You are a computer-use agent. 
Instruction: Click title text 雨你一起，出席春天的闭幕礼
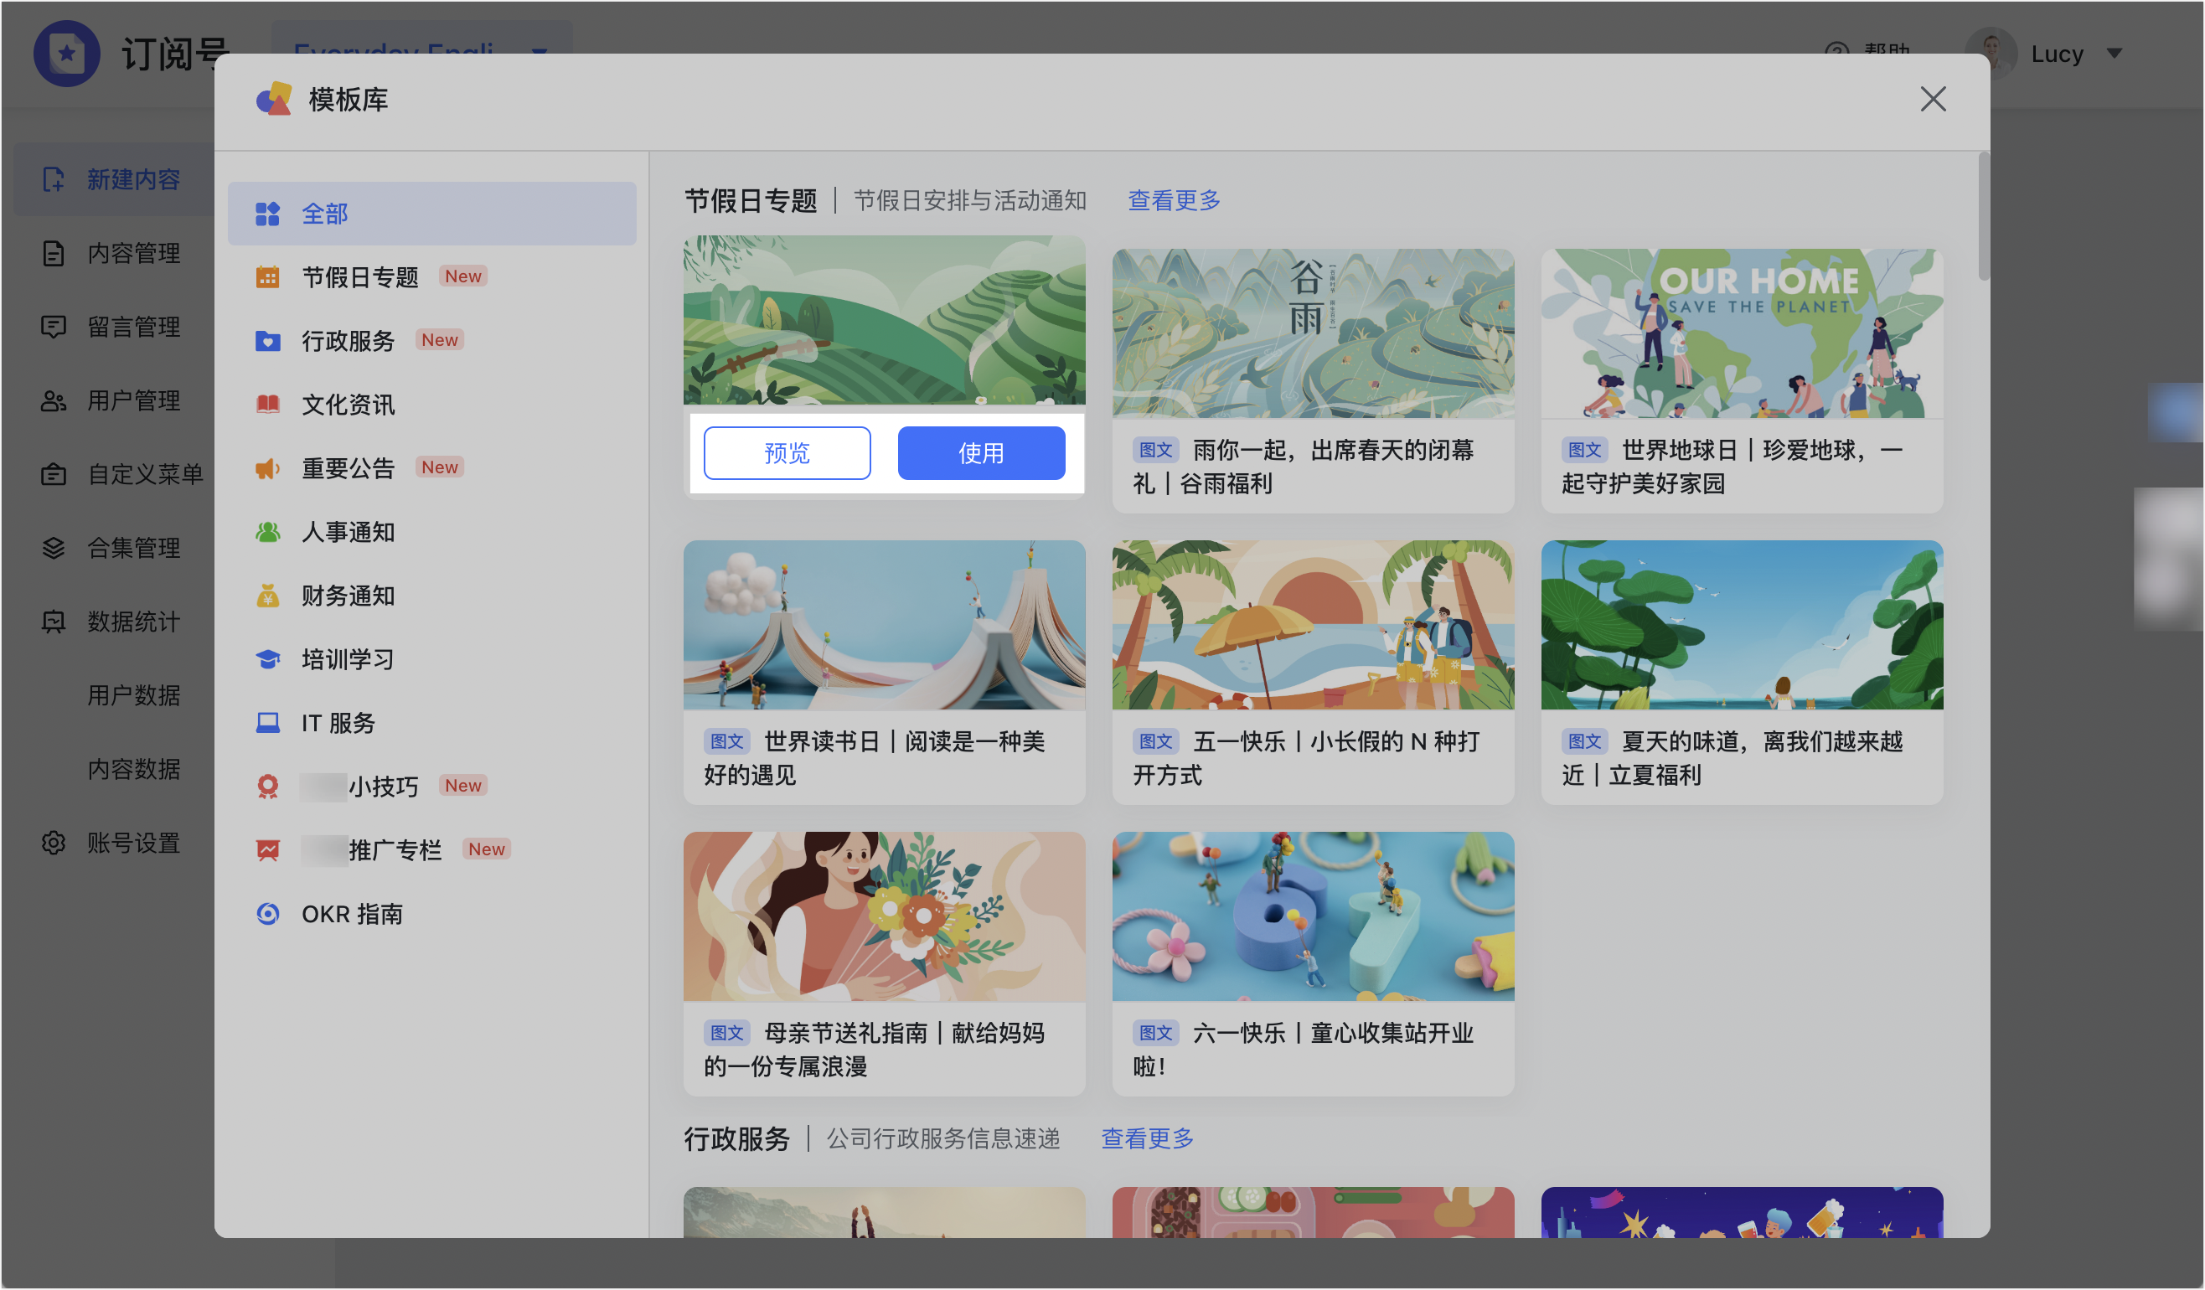[1304, 467]
